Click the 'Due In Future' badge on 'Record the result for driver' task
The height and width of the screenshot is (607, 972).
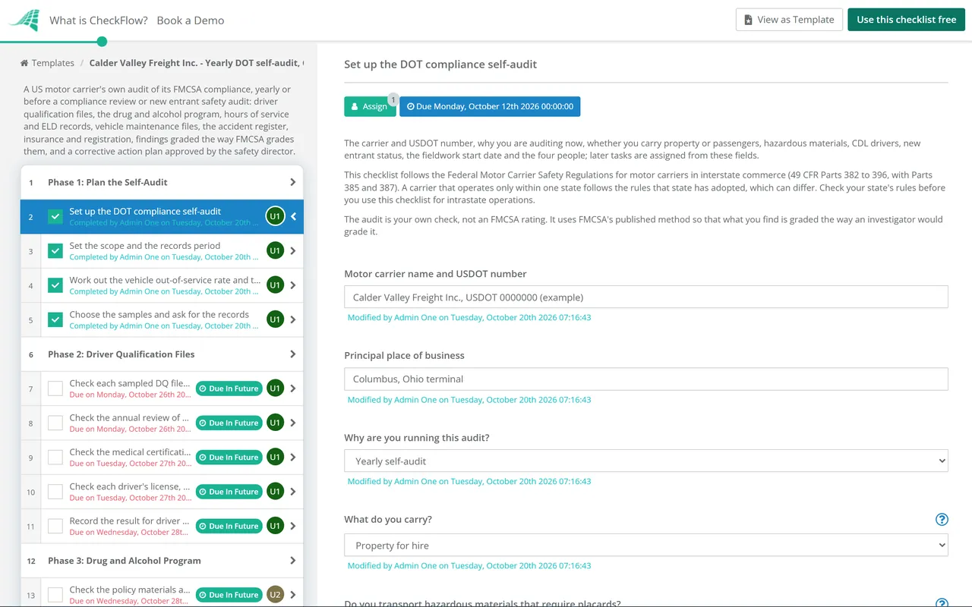tap(229, 527)
